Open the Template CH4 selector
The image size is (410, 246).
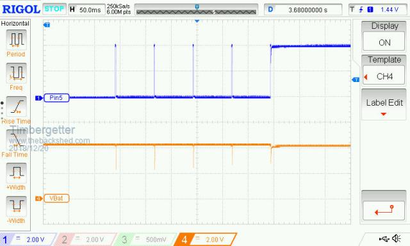(384, 77)
